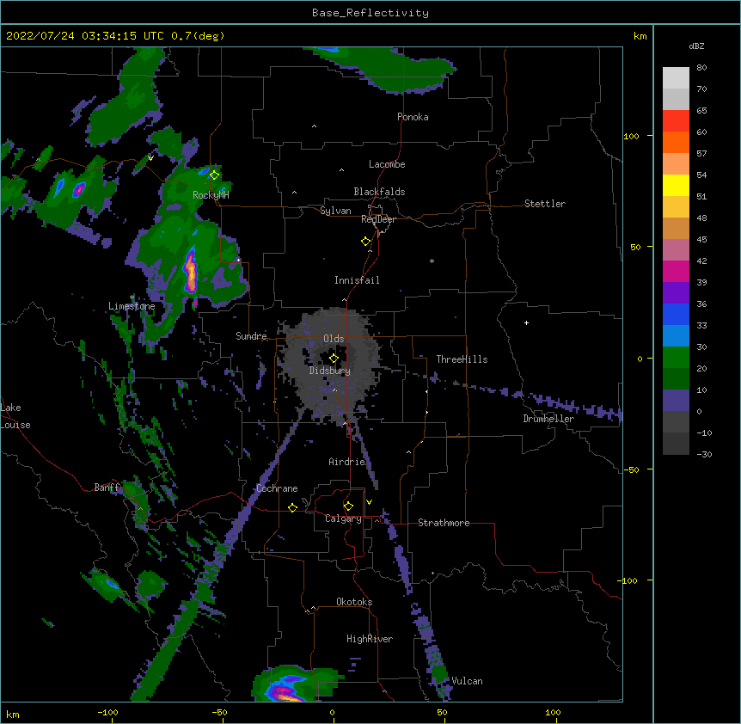Click the white 80 dBZ color swatch
741x724 pixels.
(x=676, y=78)
